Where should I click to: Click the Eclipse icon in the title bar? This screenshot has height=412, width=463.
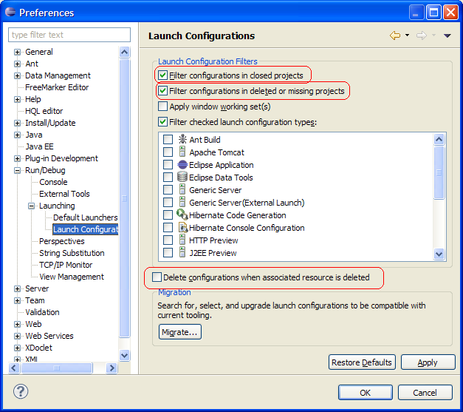coord(10,13)
